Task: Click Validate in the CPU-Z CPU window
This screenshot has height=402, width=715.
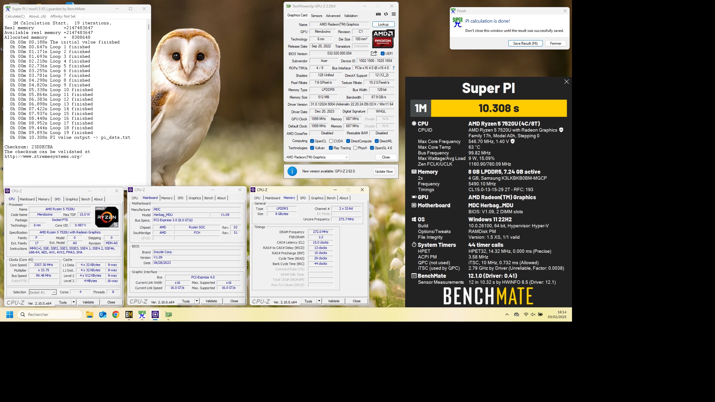Action: [x=88, y=302]
